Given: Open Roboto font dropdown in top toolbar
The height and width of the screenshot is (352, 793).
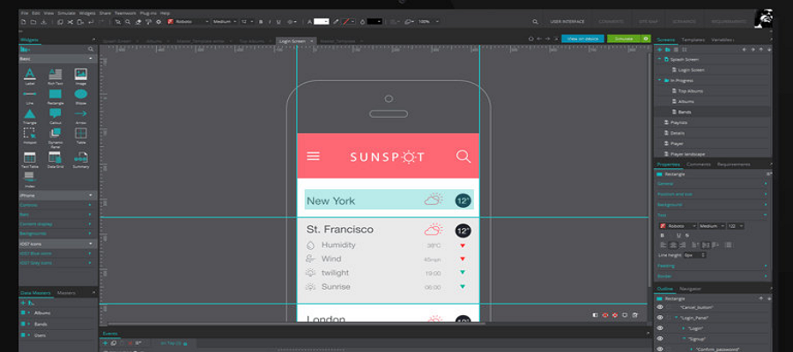Looking at the screenshot, I should pyautogui.click(x=189, y=22).
